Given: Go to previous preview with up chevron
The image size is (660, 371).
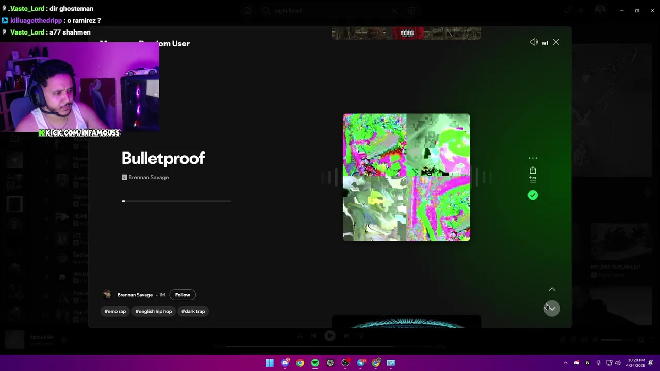Looking at the screenshot, I should [x=552, y=289].
